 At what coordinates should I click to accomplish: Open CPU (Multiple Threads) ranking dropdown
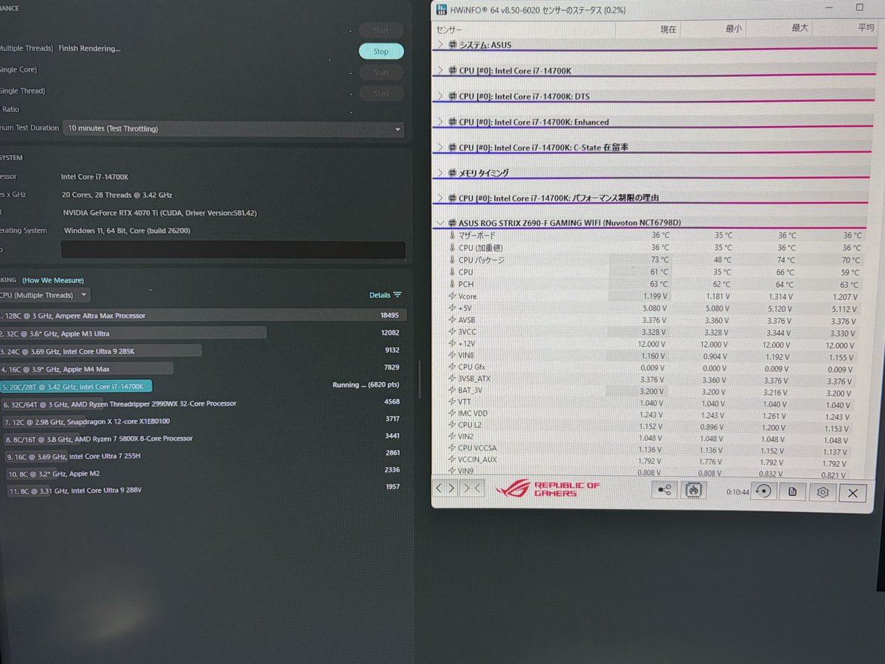tap(45, 295)
